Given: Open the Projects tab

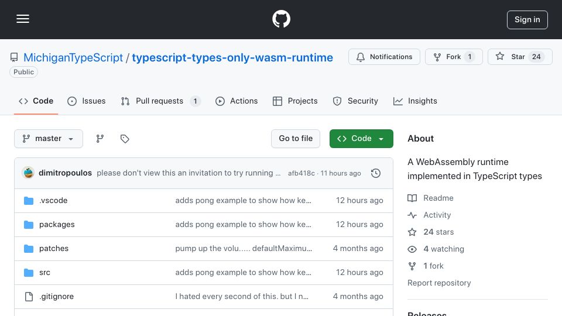Looking at the screenshot, I should point(295,101).
